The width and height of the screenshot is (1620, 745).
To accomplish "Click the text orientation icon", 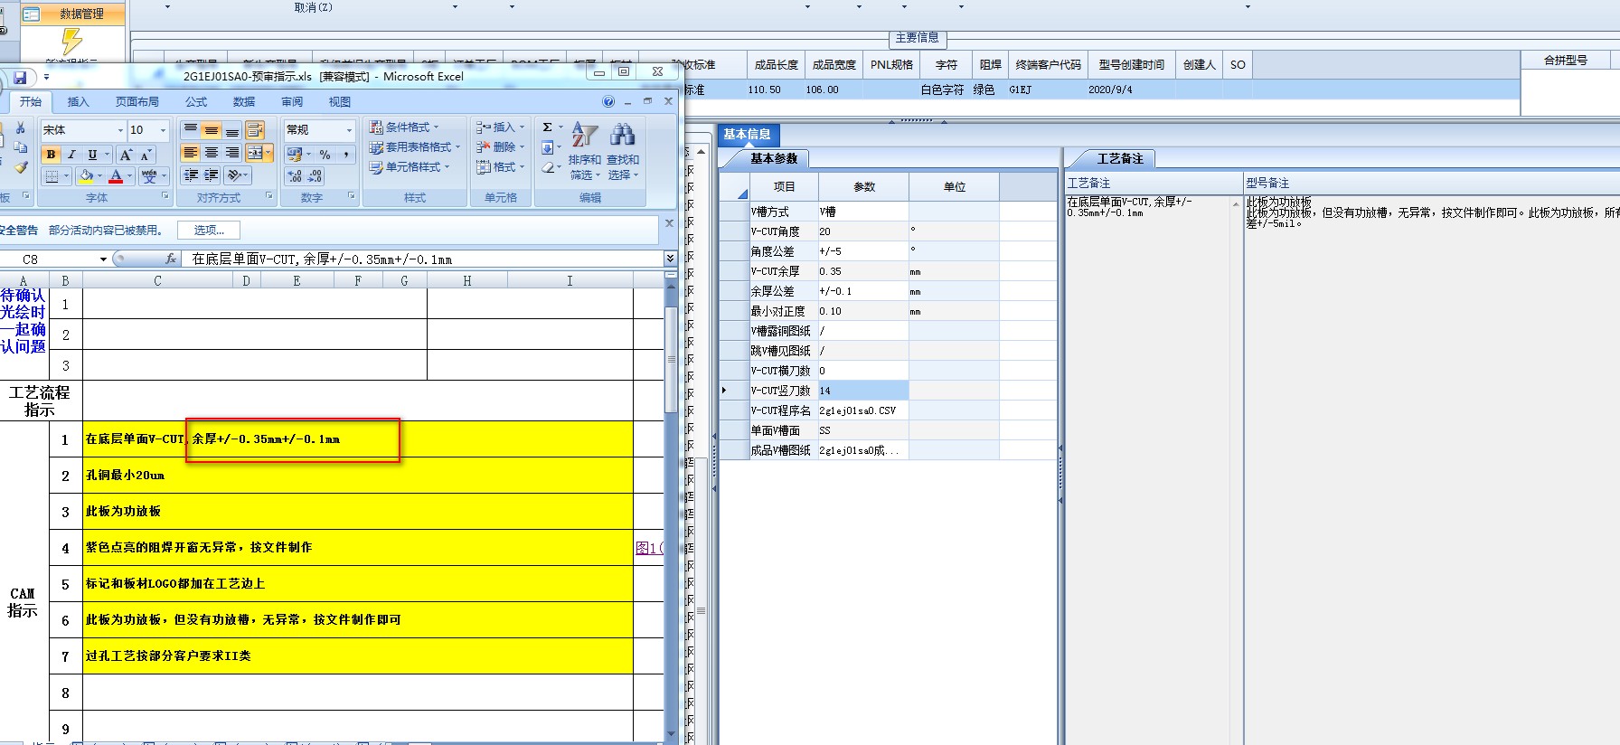I will tap(236, 175).
